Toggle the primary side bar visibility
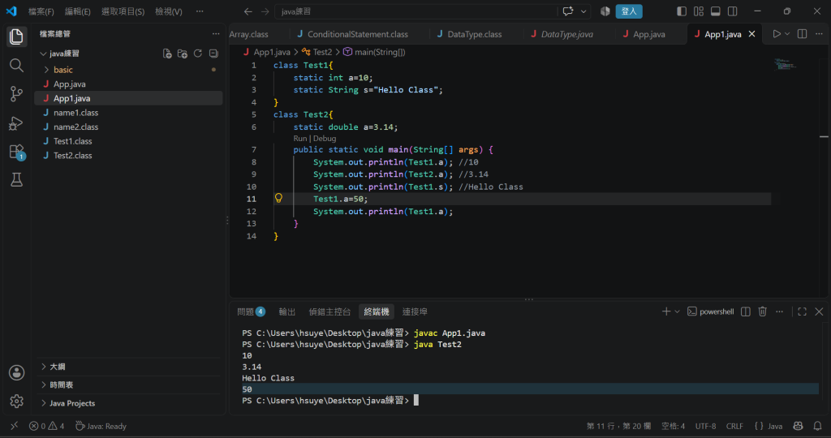 [682, 11]
